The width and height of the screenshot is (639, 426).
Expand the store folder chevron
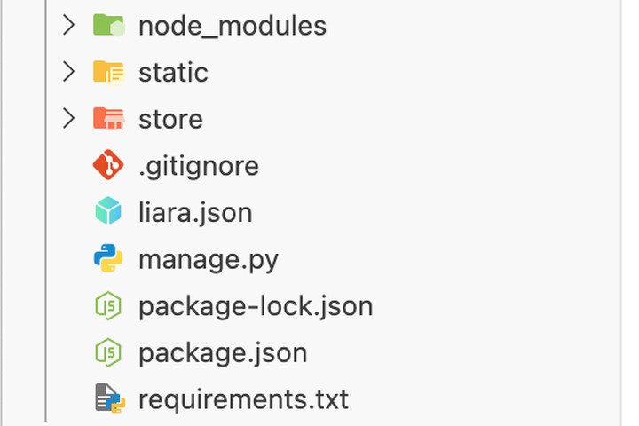[x=68, y=119]
